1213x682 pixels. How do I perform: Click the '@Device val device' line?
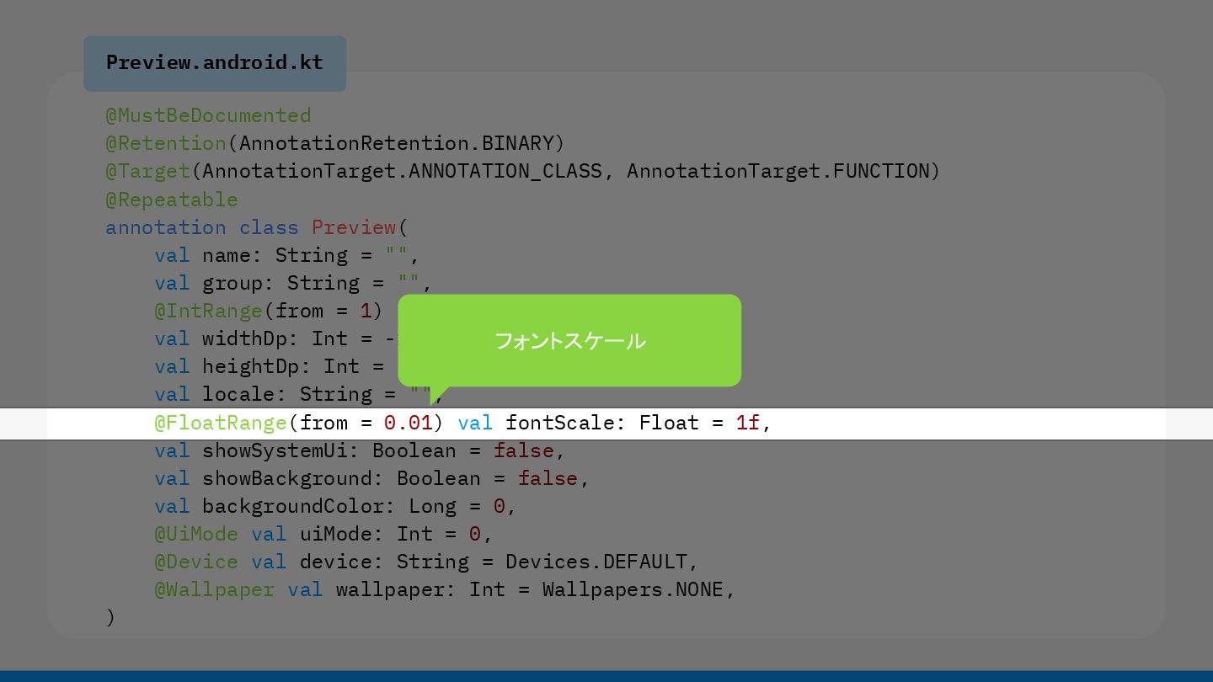coord(427,562)
